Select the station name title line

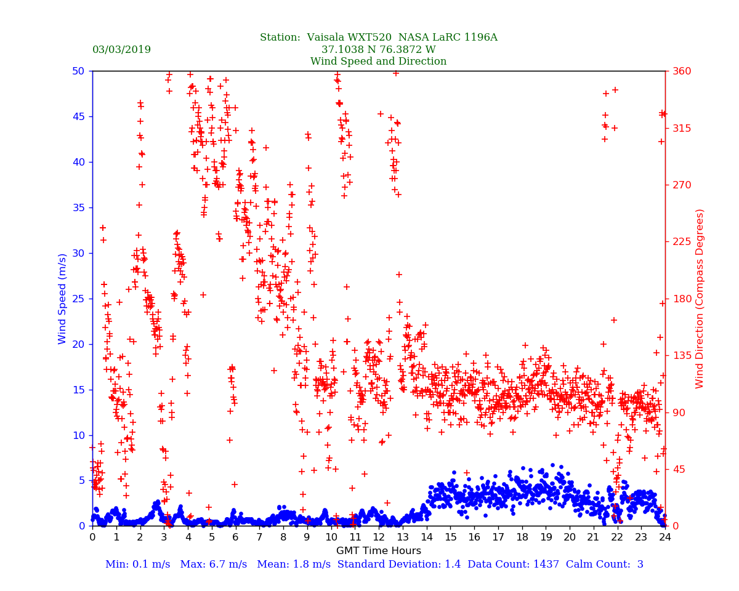click(378, 38)
